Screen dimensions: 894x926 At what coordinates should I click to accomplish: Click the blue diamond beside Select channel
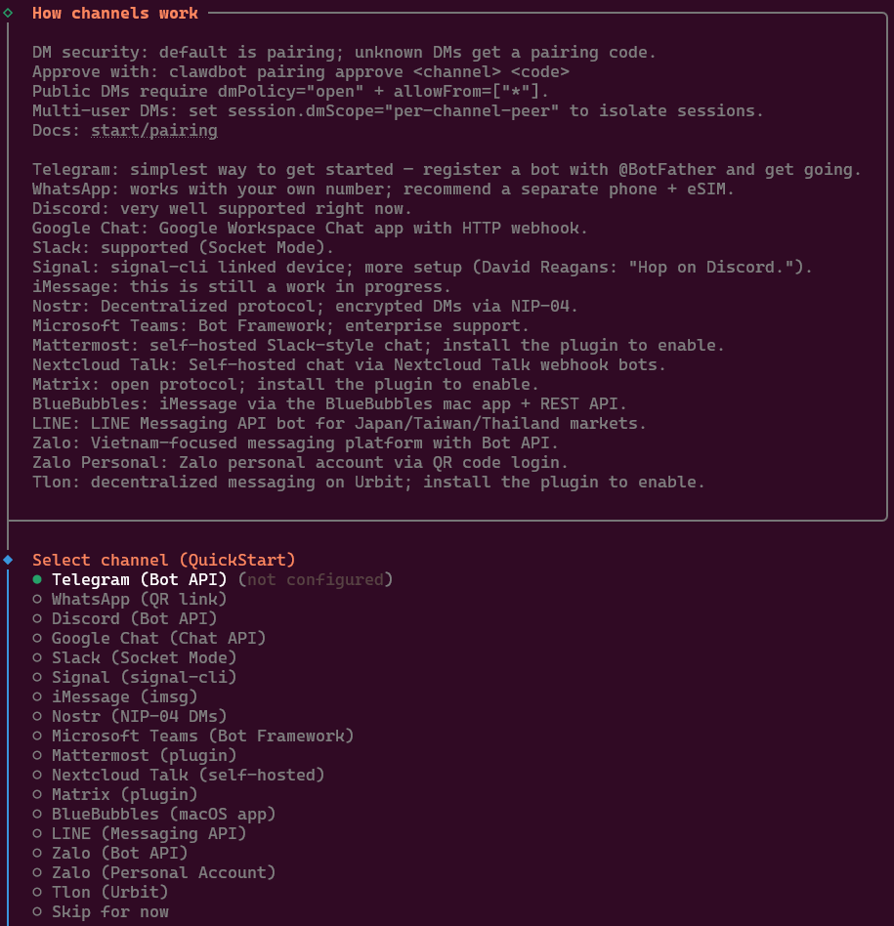click(x=8, y=560)
